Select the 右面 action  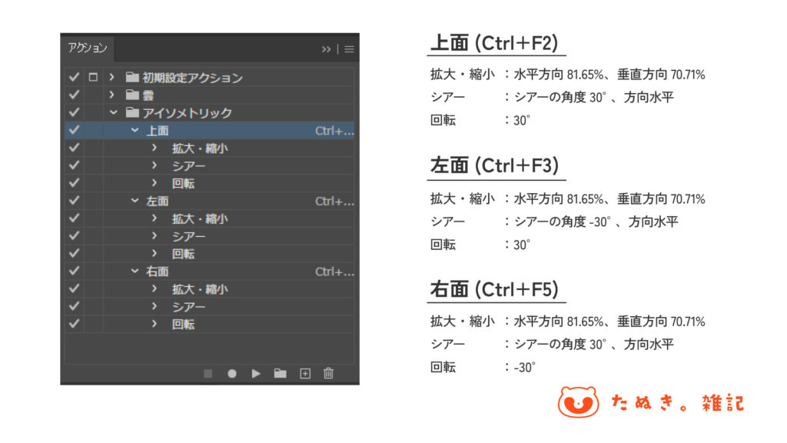[x=158, y=271]
